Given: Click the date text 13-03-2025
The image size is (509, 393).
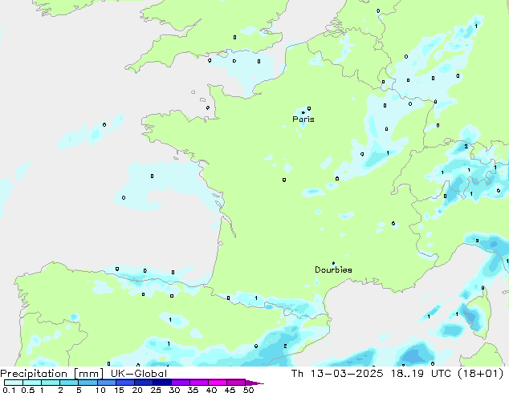Looking at the screenshot, I should (347, 374).
